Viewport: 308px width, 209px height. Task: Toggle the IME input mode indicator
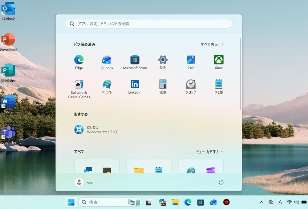pos(280,202)
